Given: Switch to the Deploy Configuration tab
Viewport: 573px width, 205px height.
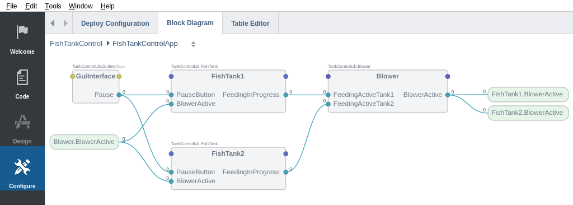Looking at the screenshot, I should (x=115, y=23).
